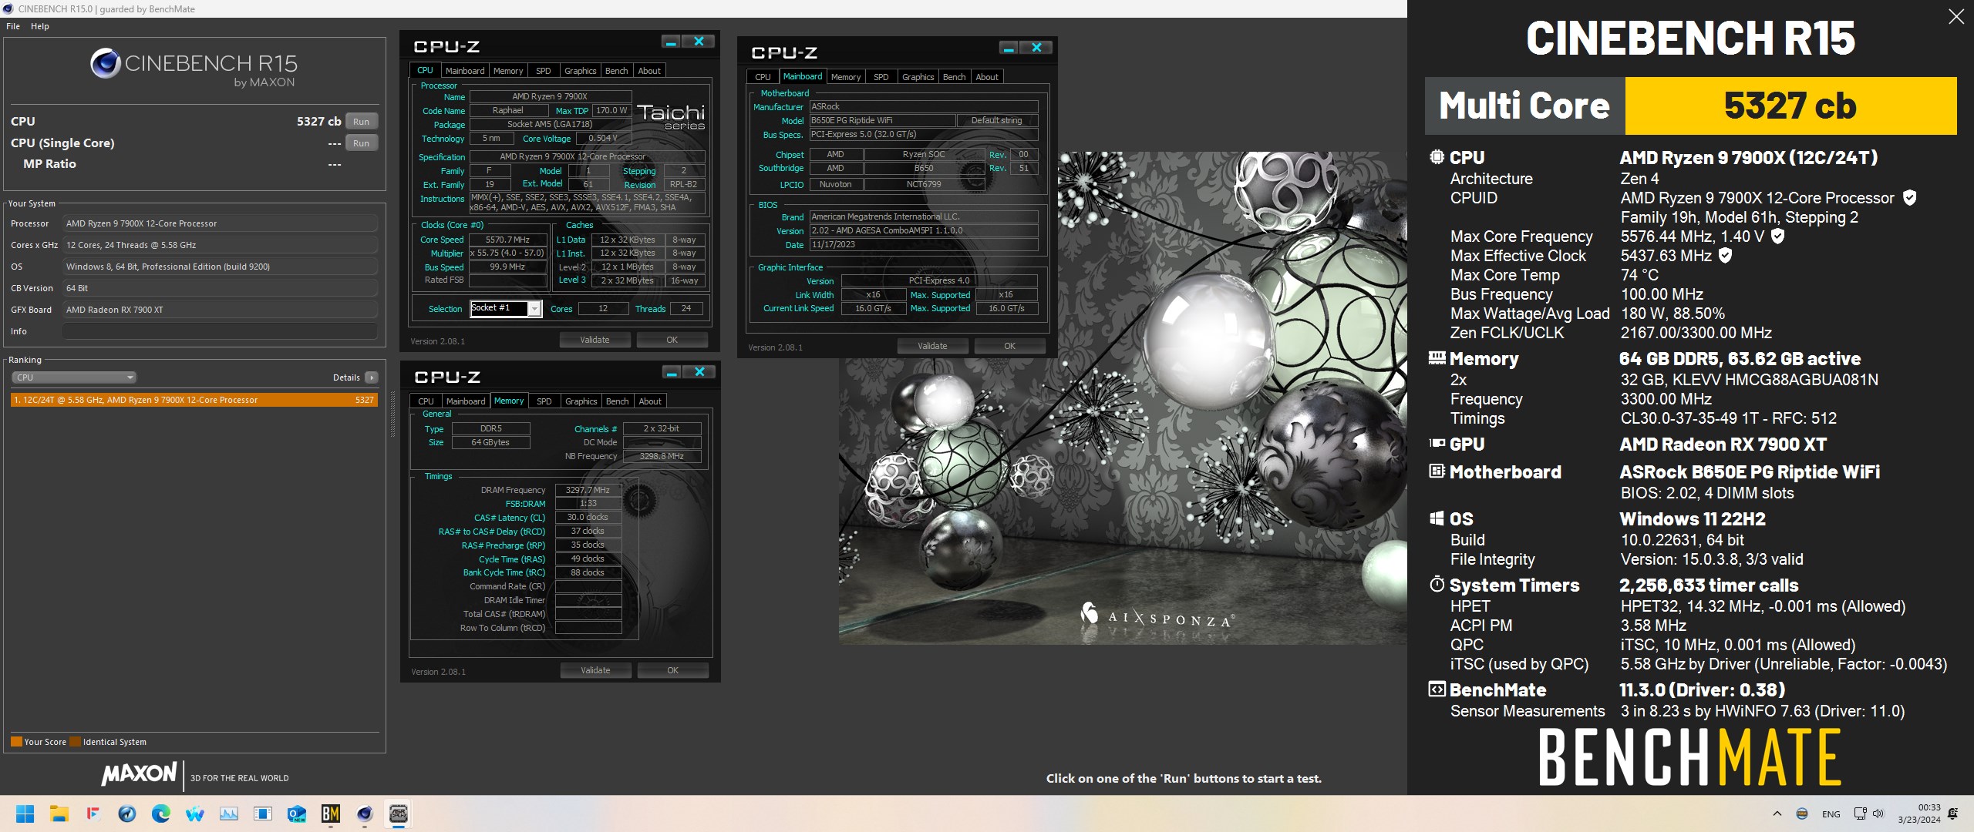
Task: Select the top ranking entry scoring 5327
Action: [x=194, y=400]
